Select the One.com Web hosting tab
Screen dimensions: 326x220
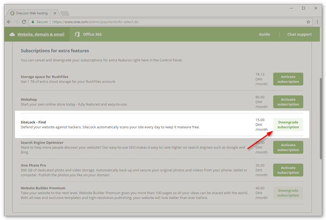[33, 13]
